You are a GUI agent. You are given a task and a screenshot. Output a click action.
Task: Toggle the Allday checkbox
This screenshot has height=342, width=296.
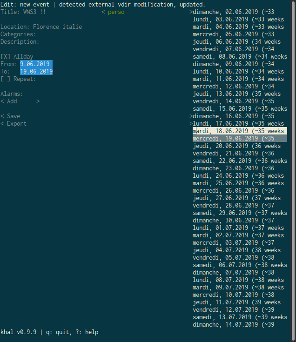pyautogui.click(x=5, y=57)
